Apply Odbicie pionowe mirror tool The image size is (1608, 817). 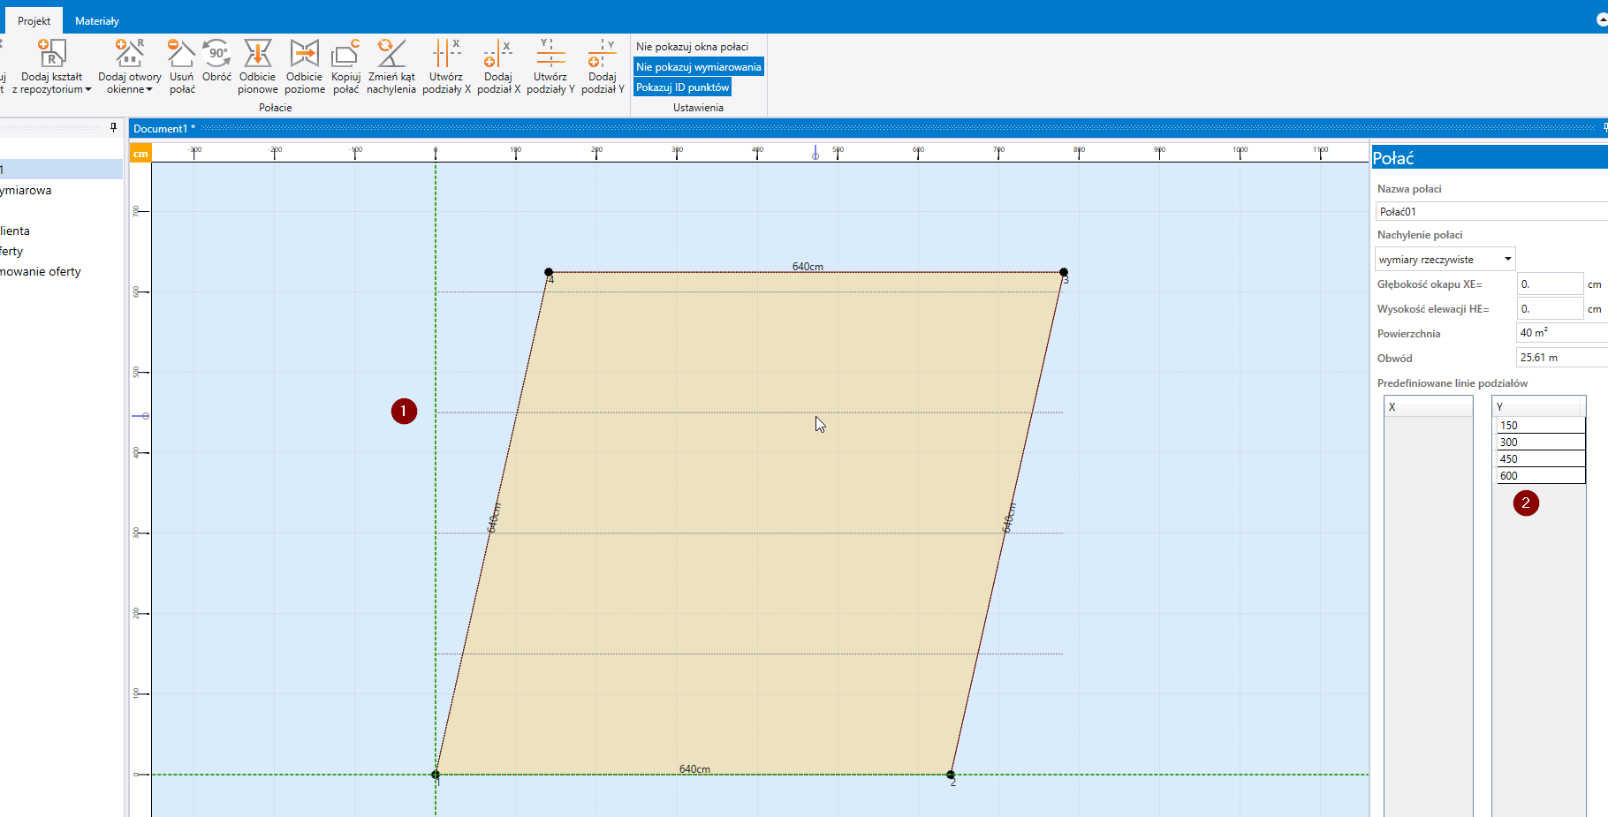click(x=257, y=55)
